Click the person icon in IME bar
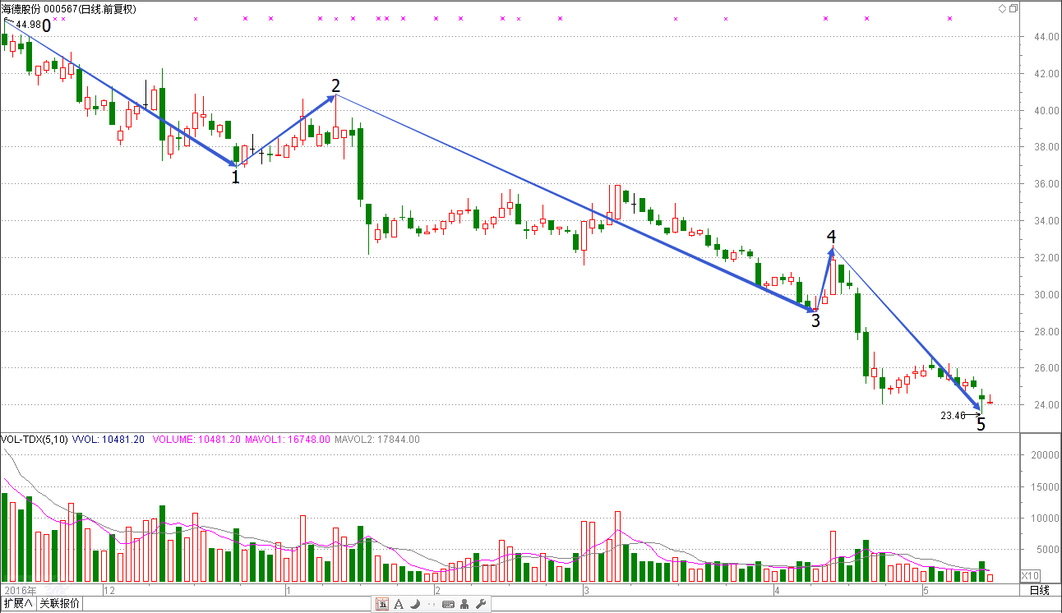The image size is (1062, 613). click(x=464, y=605)
